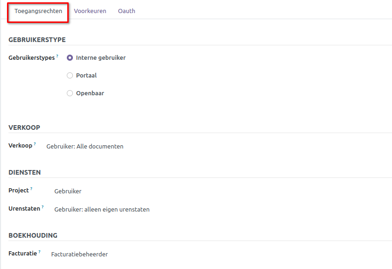Expand the Project access dropdown set to Gebruiker
The height and width of the screenshot is (269, 392).
[68, 191]
